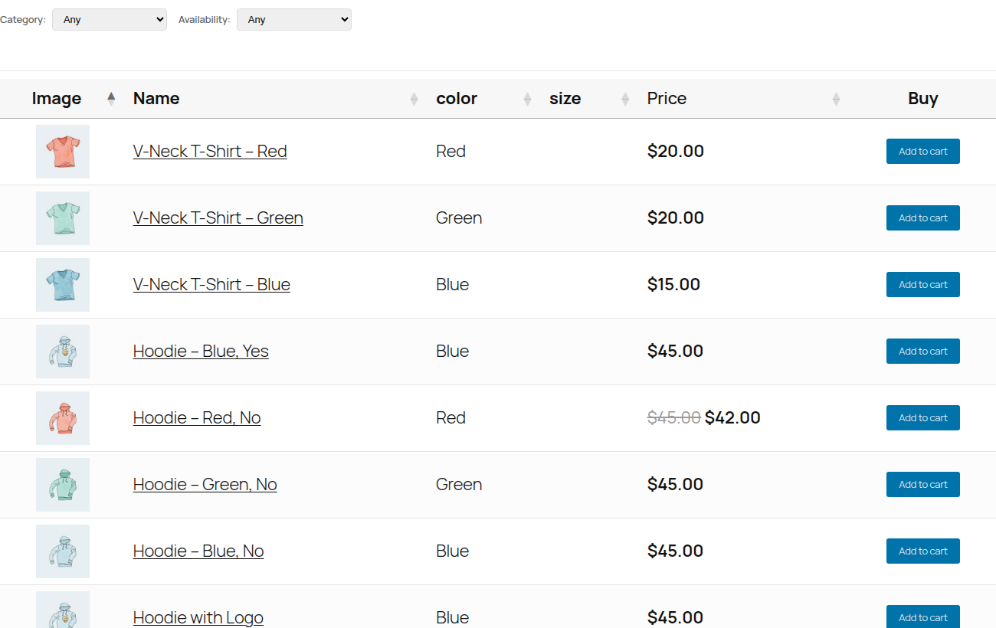996x628 pixels.
Task: Add V-Neck T-Shirt – Green to cart
Action: coord(923,218)
